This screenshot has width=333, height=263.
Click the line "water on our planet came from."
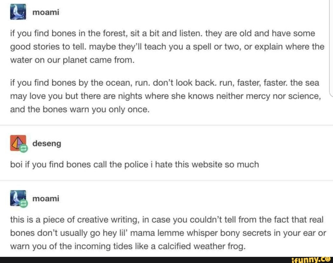pos(72,60)
